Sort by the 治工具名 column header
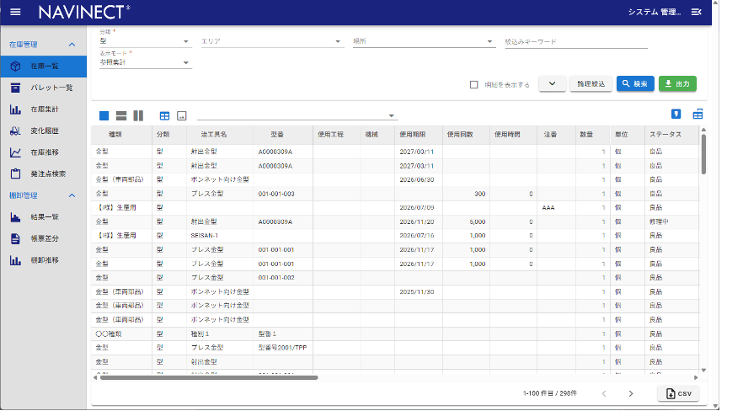This screenshot has width=743, height=411. coord(214,135)
